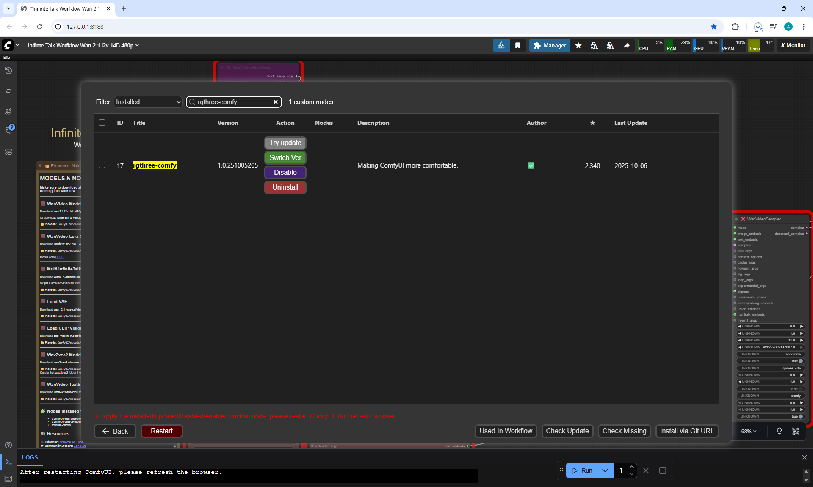Expand the workflow name dropdown chevron
The image size is (813, 487).
pos(137,45)
